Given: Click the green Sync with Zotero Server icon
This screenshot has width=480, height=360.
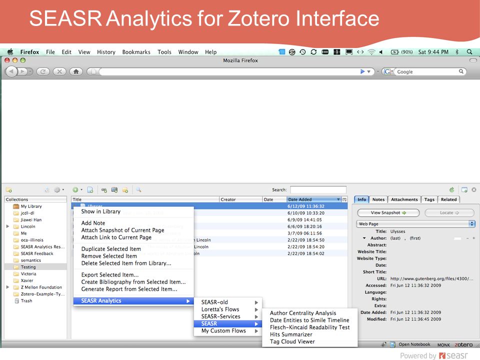Looking at the screenshot, I should point(452,190).
